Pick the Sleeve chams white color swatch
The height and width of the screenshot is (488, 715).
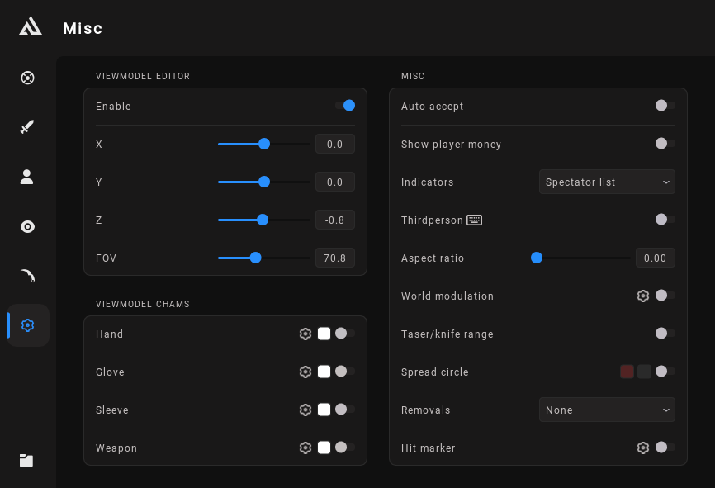(324, 410)
